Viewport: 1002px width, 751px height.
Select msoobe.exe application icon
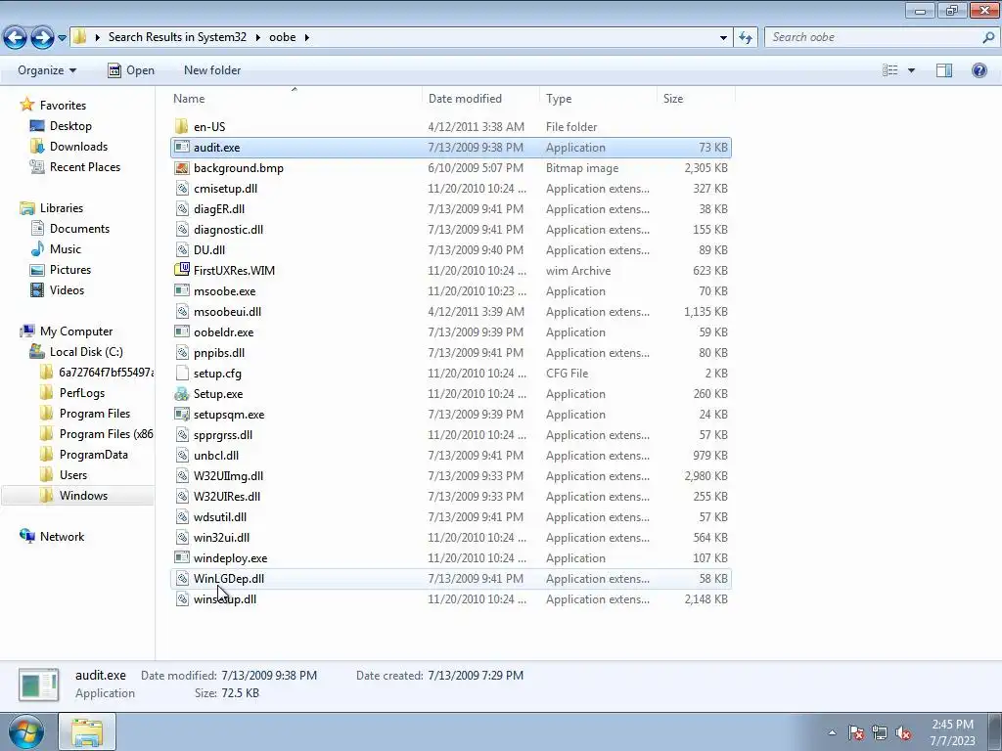click(x=182, y=291)
